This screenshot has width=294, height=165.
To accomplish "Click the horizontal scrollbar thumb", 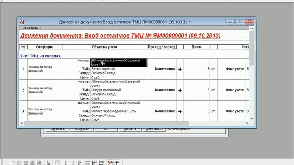I will [107, 123].
